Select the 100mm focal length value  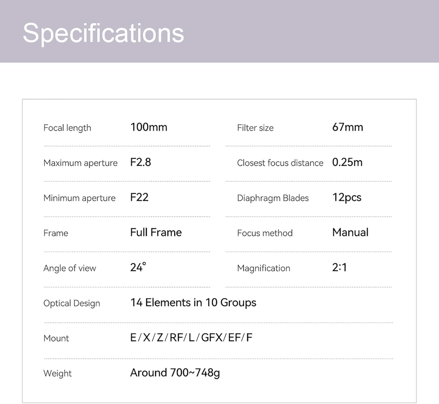(x=149, y=127)
